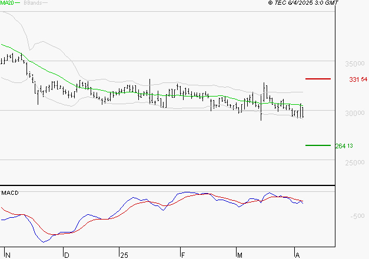369x259 pixels.
Task: Click the 35000 price axis label
Action: coord(355,64)
